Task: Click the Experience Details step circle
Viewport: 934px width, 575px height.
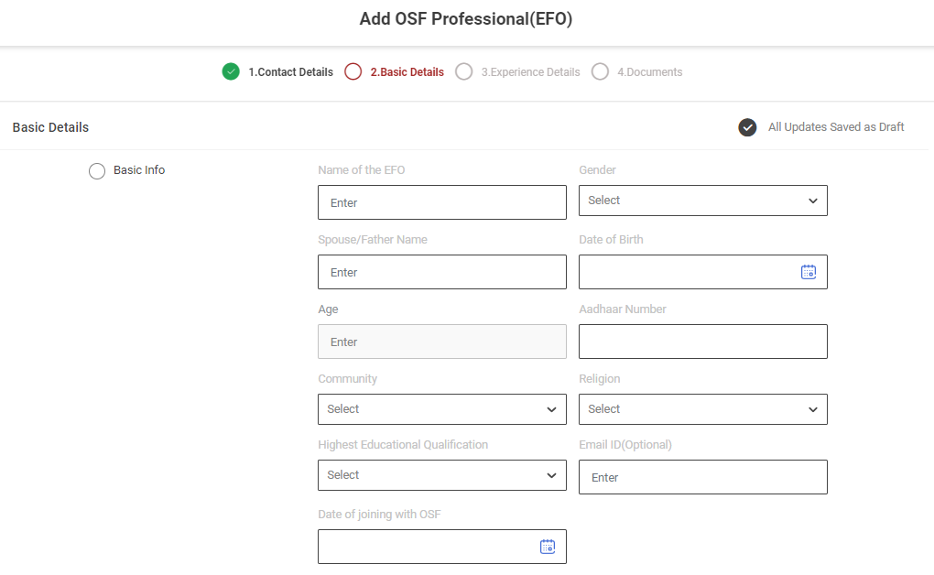Action: [x=464, y=71]
